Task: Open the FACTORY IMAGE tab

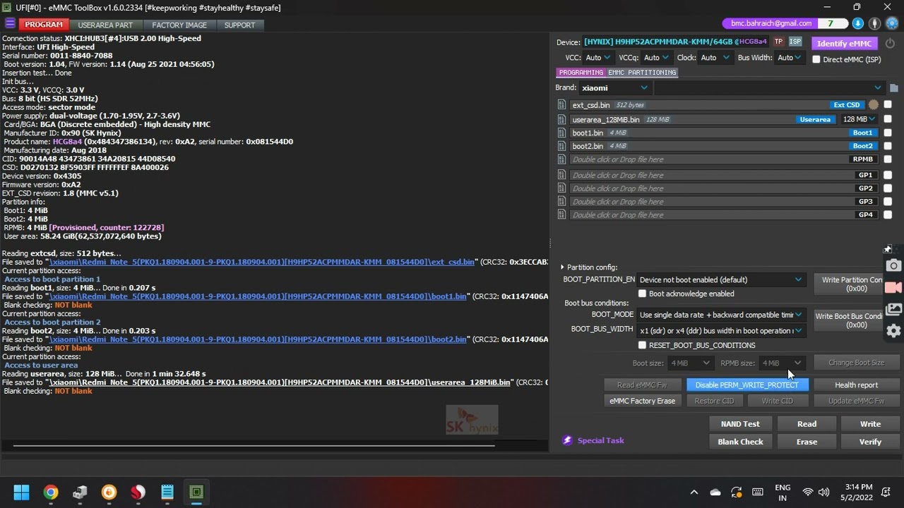Action: click(x=179, y=25)
